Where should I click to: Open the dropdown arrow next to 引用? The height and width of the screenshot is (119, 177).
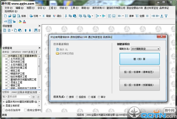tap(40, 16)
